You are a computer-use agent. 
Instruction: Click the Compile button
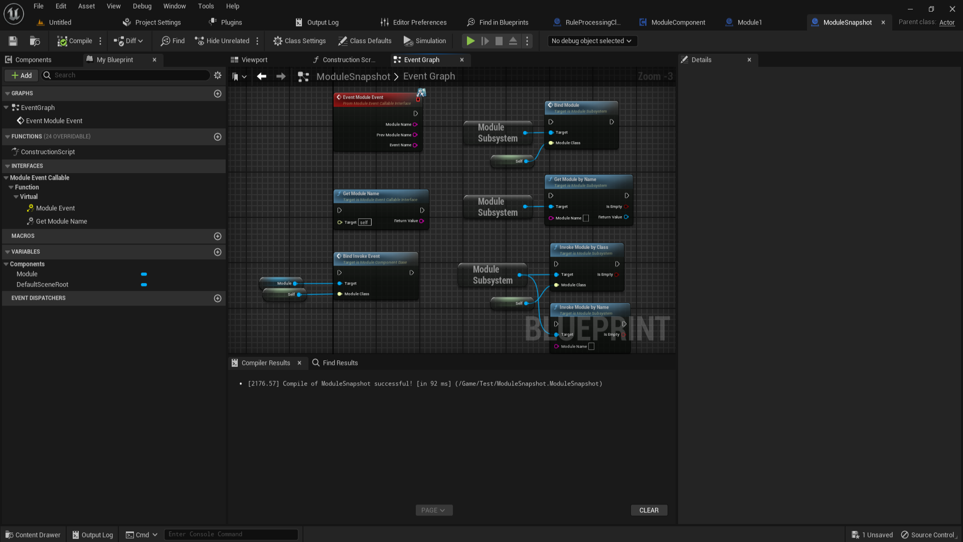point(74,41)
